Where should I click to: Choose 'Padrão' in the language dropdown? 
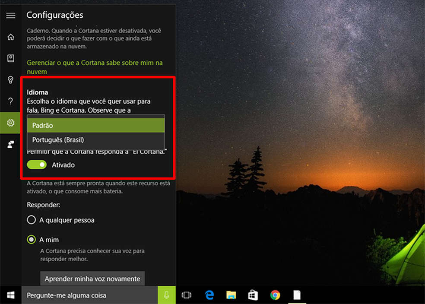point(96,125)
